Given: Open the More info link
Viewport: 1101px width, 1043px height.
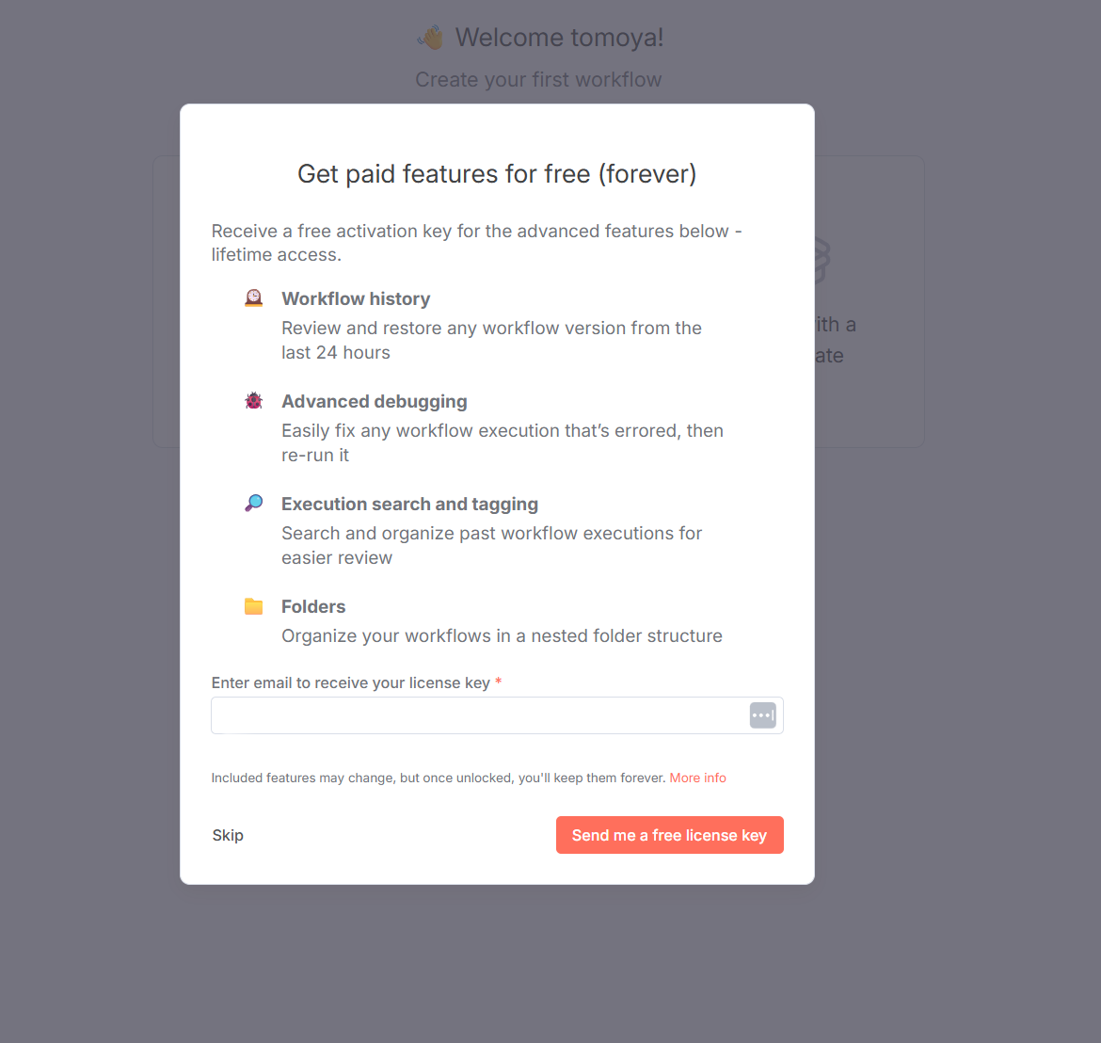Looking at the screenshot, I should click(x=697, y=778).
